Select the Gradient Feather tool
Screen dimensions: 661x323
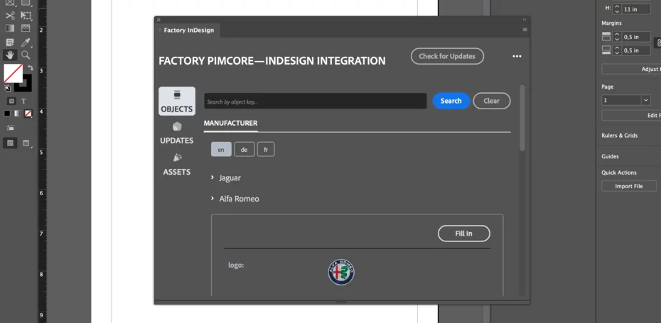pos(26,28)
